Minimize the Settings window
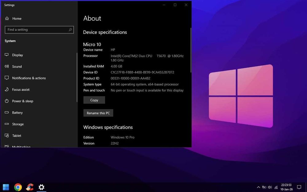307x192 pixels. click(164, 5)
